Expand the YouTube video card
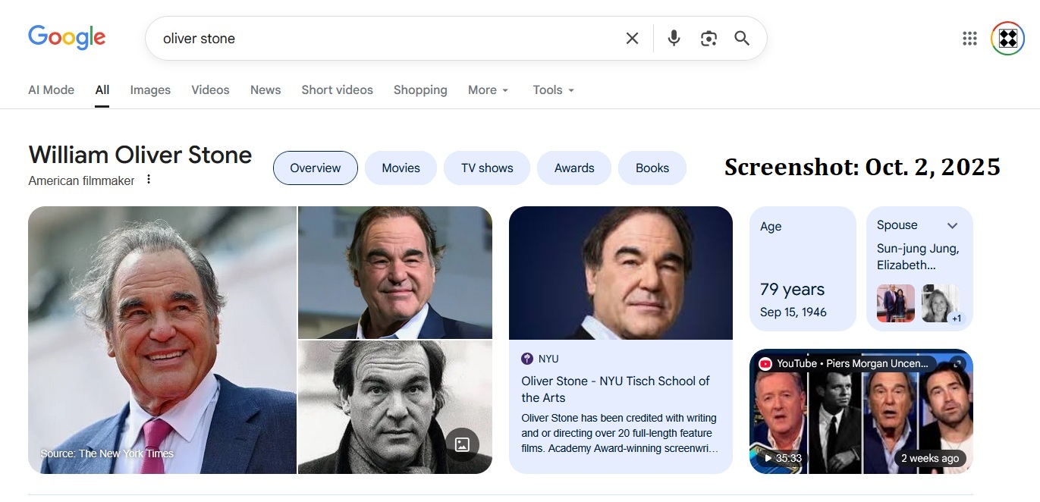 pos(957,363)
